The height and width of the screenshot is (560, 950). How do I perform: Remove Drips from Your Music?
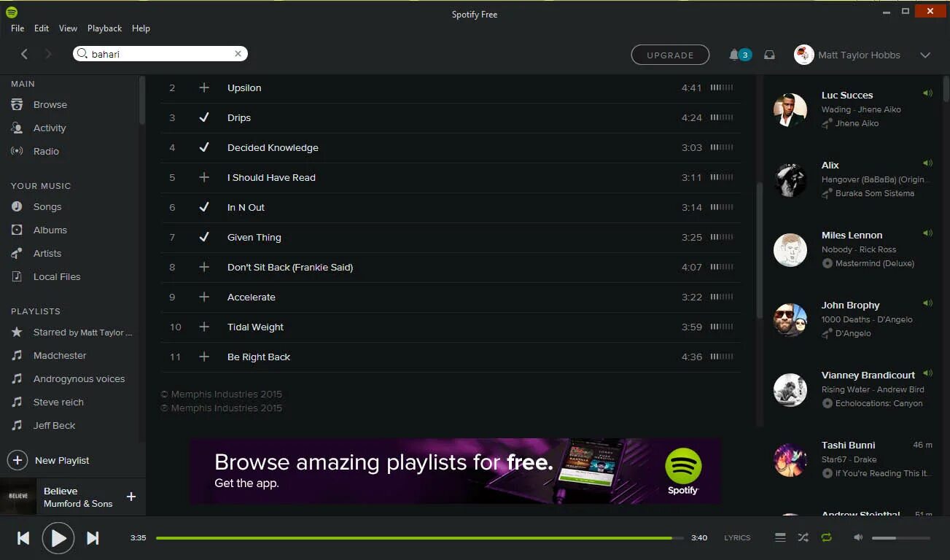(x=204, y=117)
